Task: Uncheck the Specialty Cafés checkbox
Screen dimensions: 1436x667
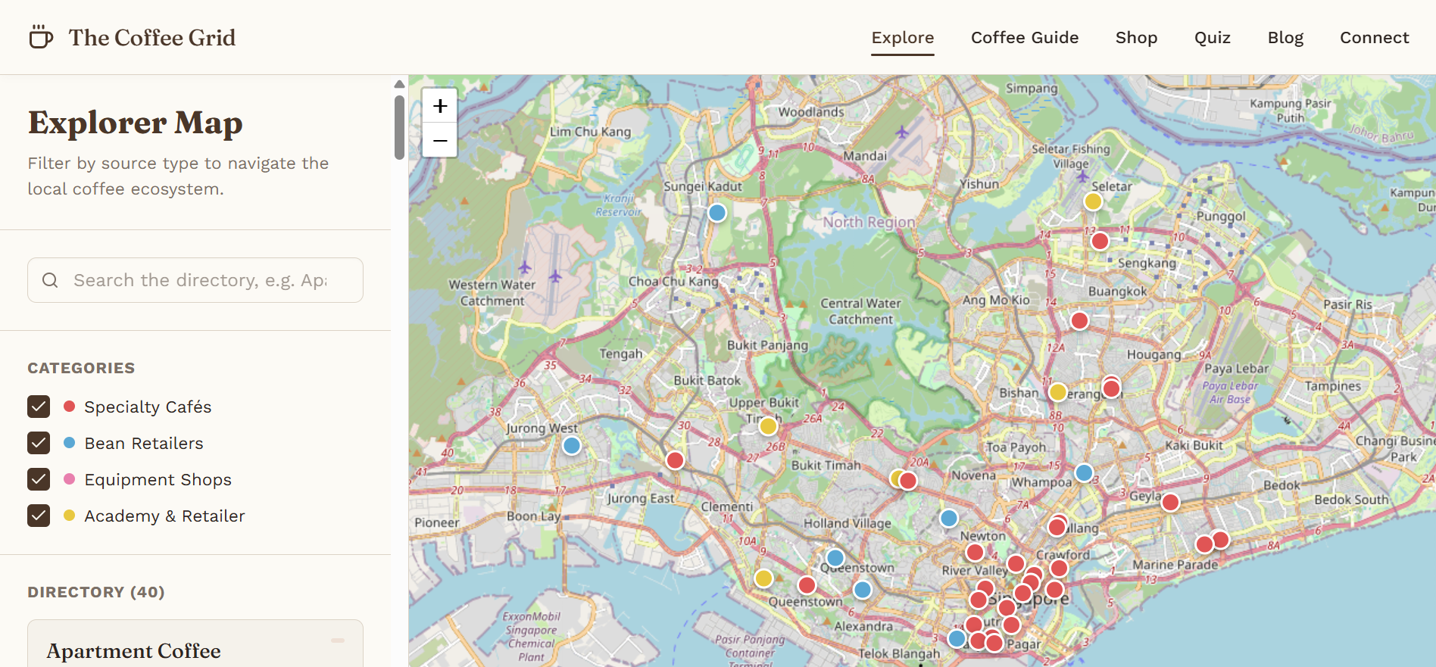Action: pyautogui.click(x=39, y=407)
